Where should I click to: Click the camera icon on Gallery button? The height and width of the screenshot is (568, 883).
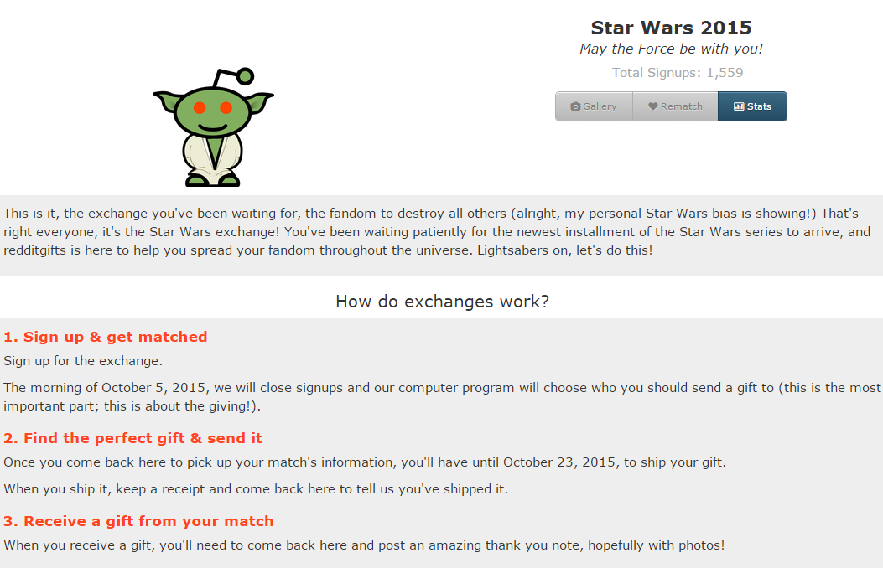pos(575,106)
